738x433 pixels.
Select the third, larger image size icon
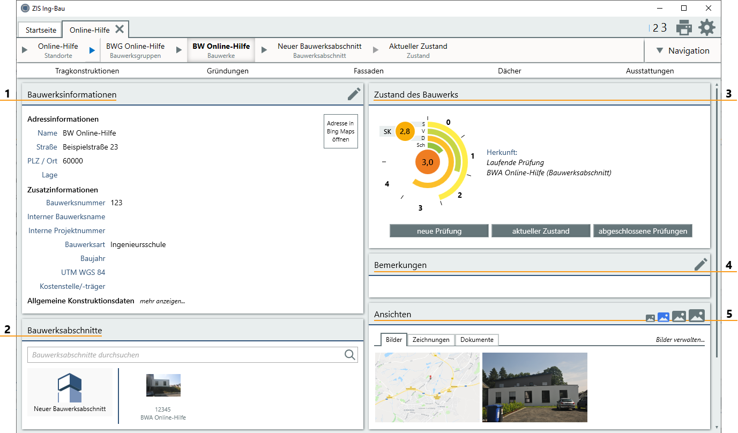coord(679,316)
